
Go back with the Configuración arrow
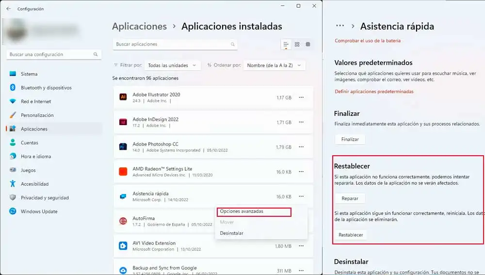click(8, 9)
